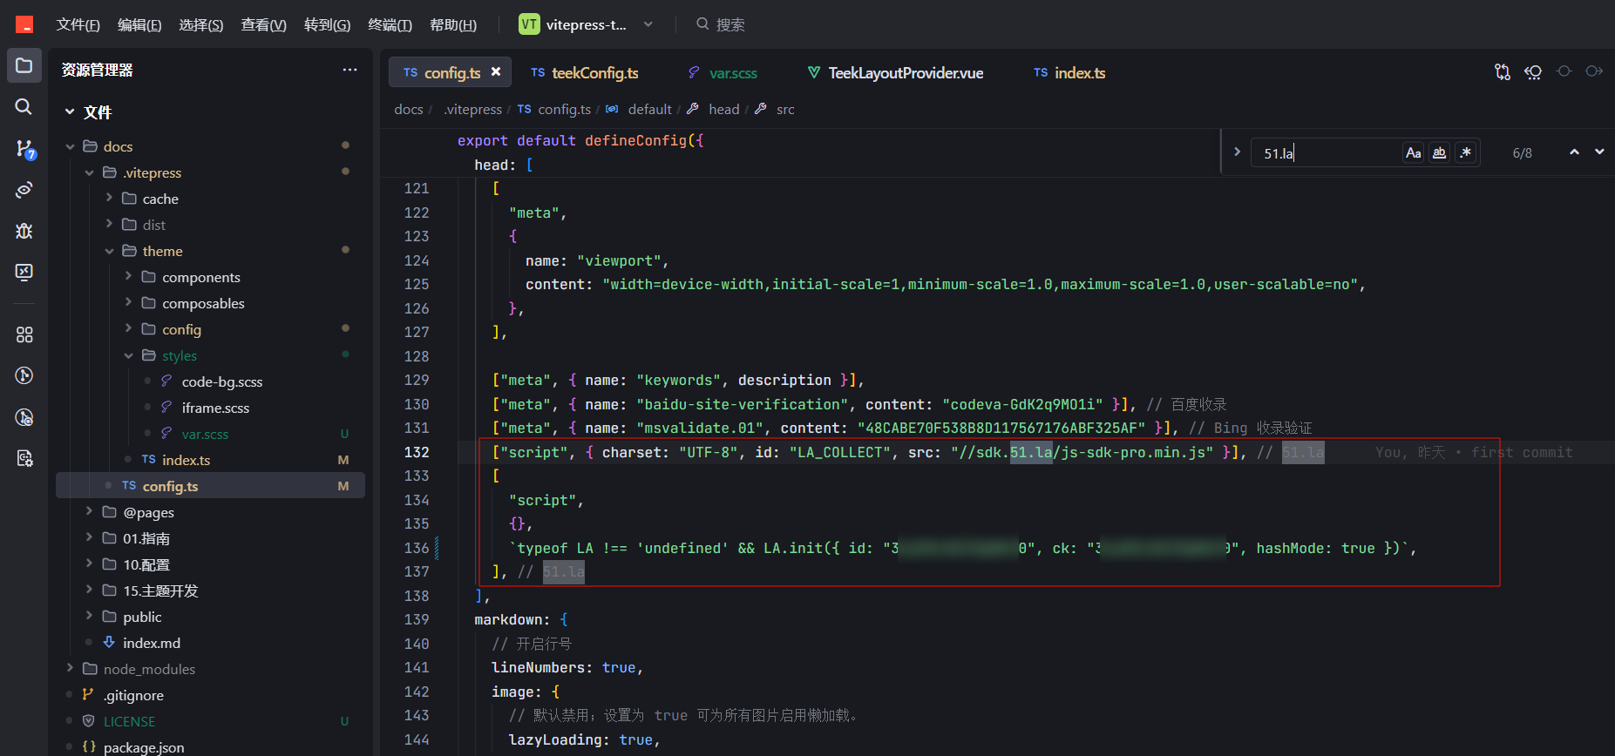This screenshot has width=1615, height=756.
Task: Expand the 10.配置 folder
Action: coord(89,564)
